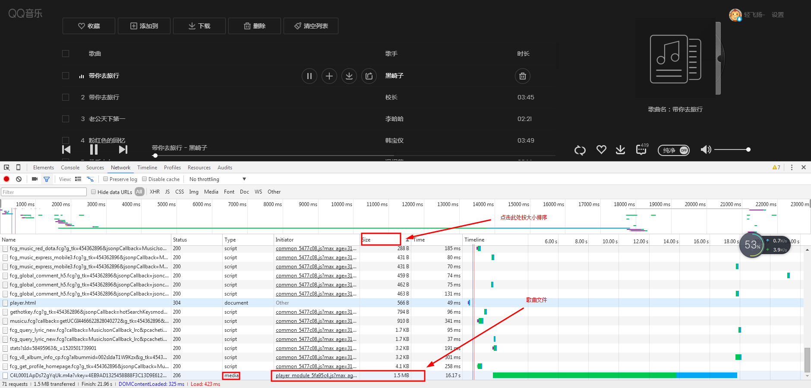Image resolution: width=811 pixels, height=388 pixels.
Task: Enable the Preserve log checkbox
Action: coord(105,179)
